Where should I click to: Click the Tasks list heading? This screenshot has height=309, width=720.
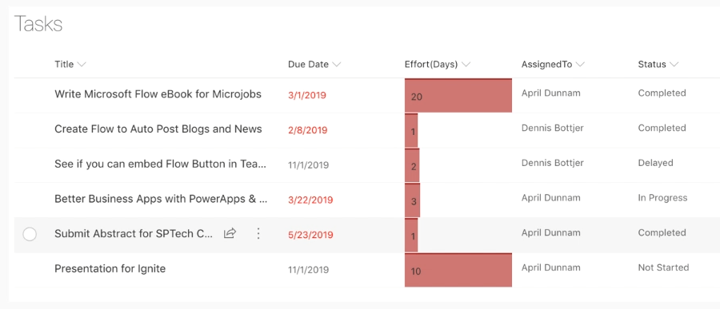[38, 24]
